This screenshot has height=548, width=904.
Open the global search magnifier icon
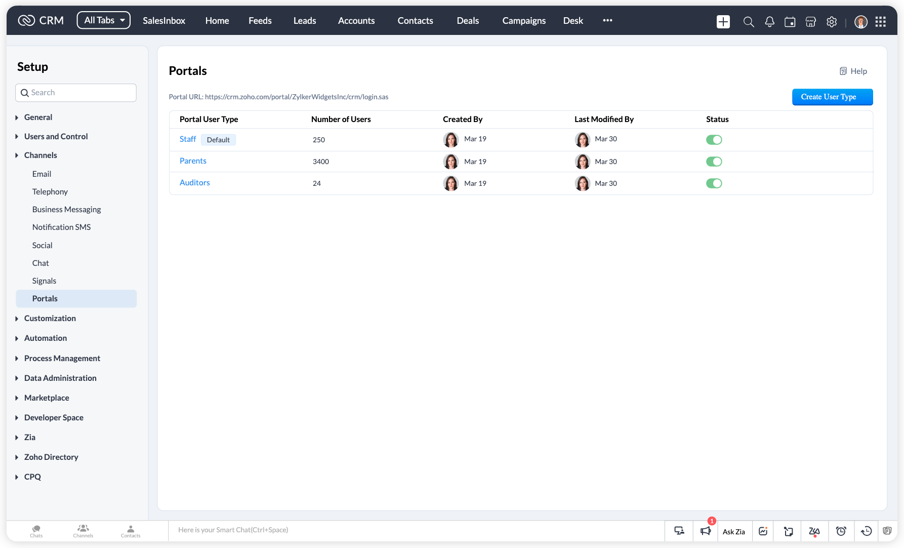(749, 21)
